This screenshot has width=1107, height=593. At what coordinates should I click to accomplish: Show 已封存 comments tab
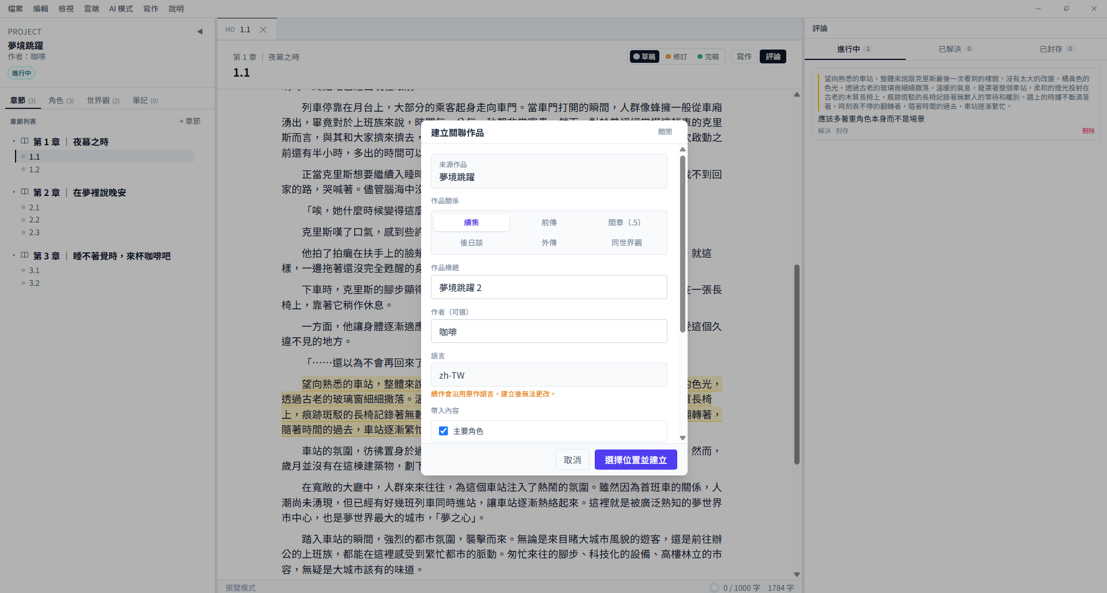(x=1057, y=49)
